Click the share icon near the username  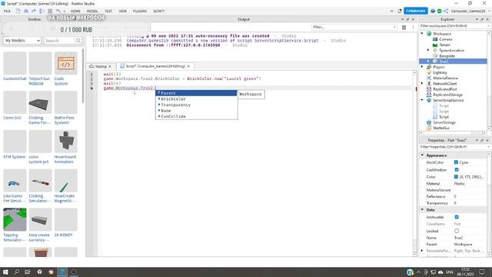pos(446,11)
